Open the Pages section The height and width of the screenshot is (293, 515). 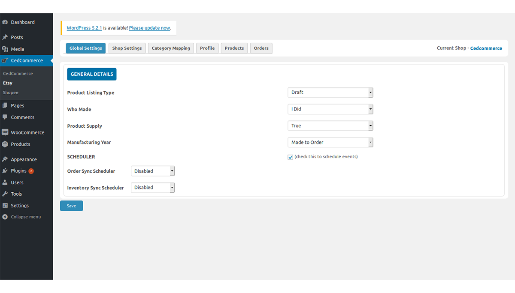18,105
